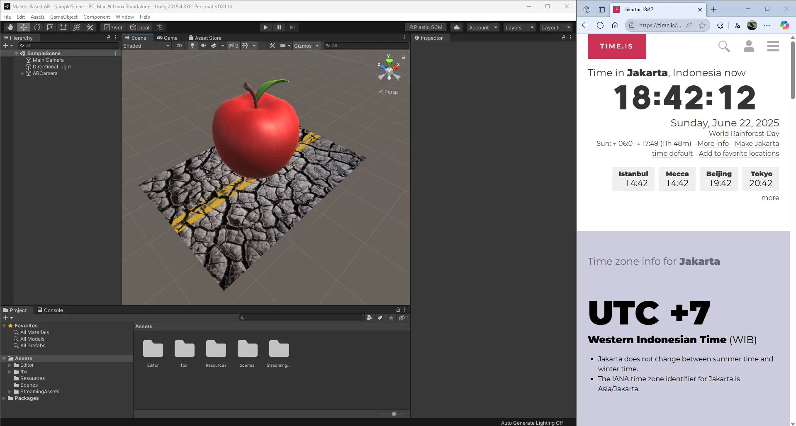
Task: Toggle 2D view mode in Scene
Action: 179,46
